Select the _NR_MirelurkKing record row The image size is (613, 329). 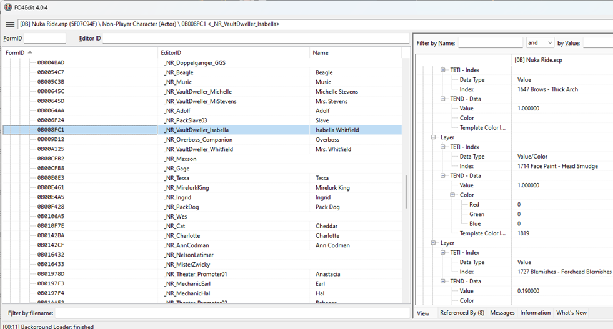[202, 187]
